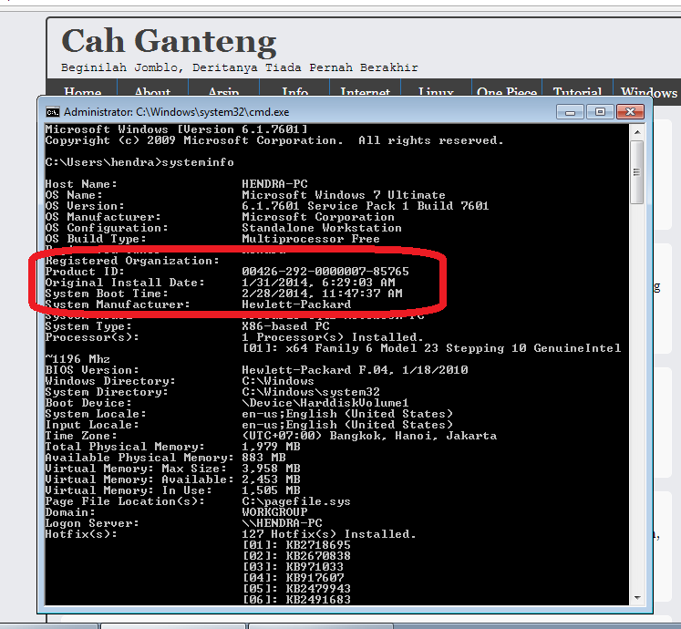Click hotfix entry KB2479943

pyautogui.click(x=318, y=589)
